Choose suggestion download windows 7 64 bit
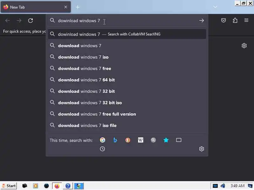 coord(127,80)
